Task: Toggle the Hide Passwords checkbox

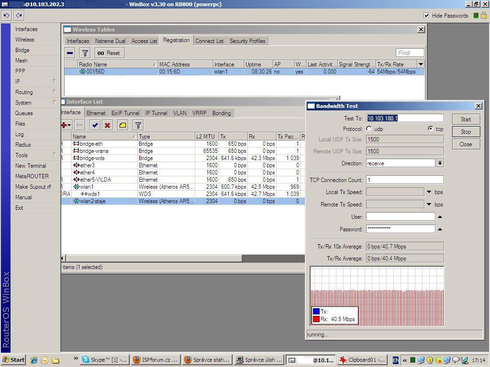Action: [426, 16]
